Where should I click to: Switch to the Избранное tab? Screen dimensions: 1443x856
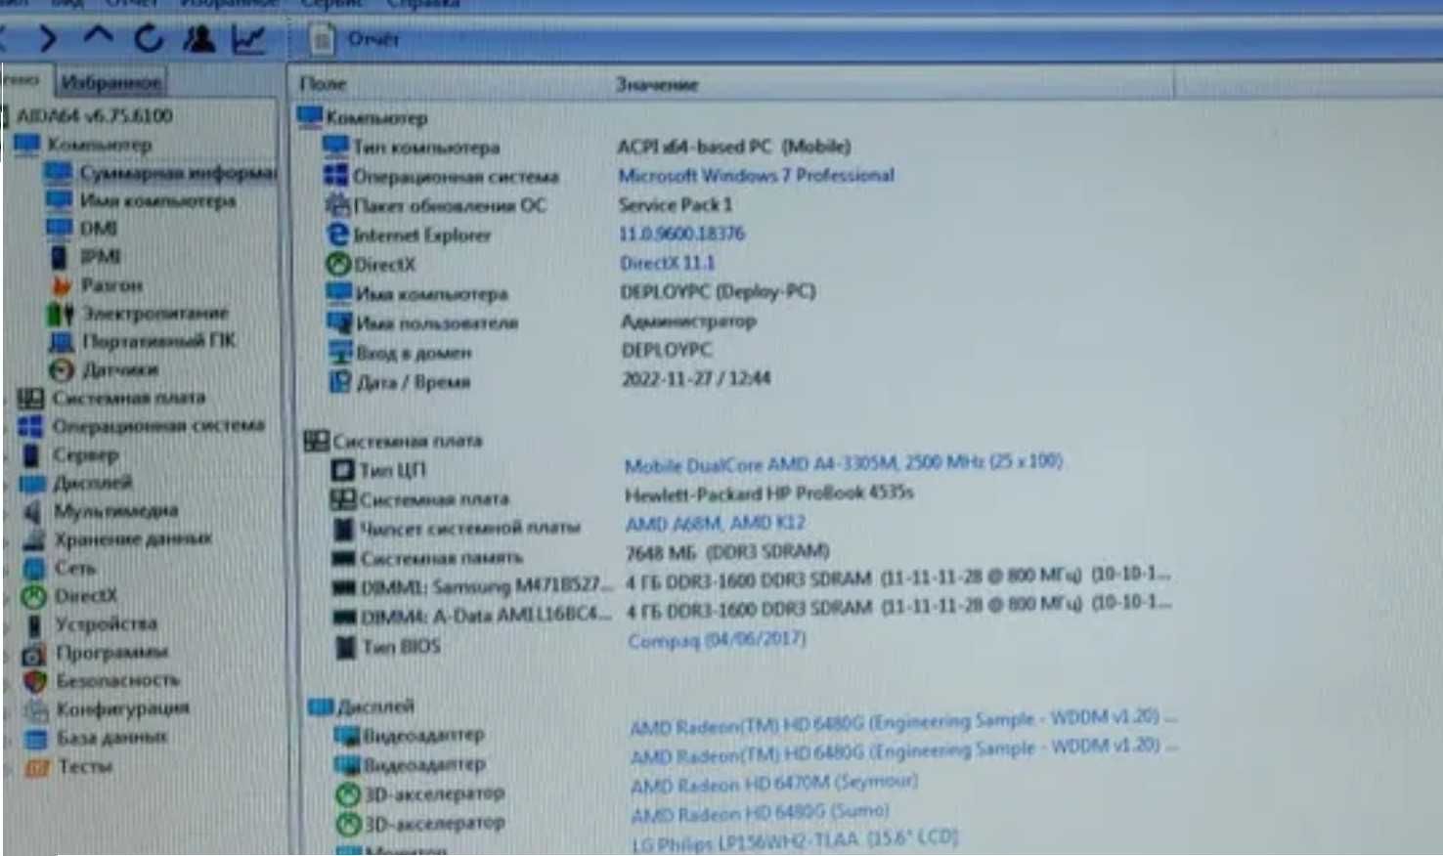[110, 82]
